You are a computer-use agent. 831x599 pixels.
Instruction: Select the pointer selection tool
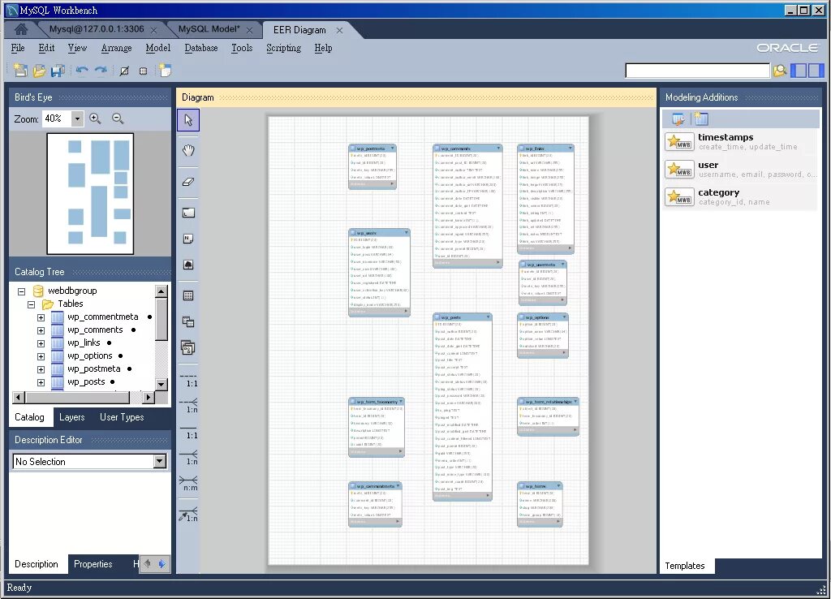(x=188, y=120)
